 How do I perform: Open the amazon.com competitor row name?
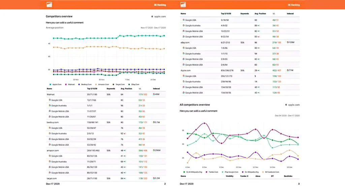point(52,150)
